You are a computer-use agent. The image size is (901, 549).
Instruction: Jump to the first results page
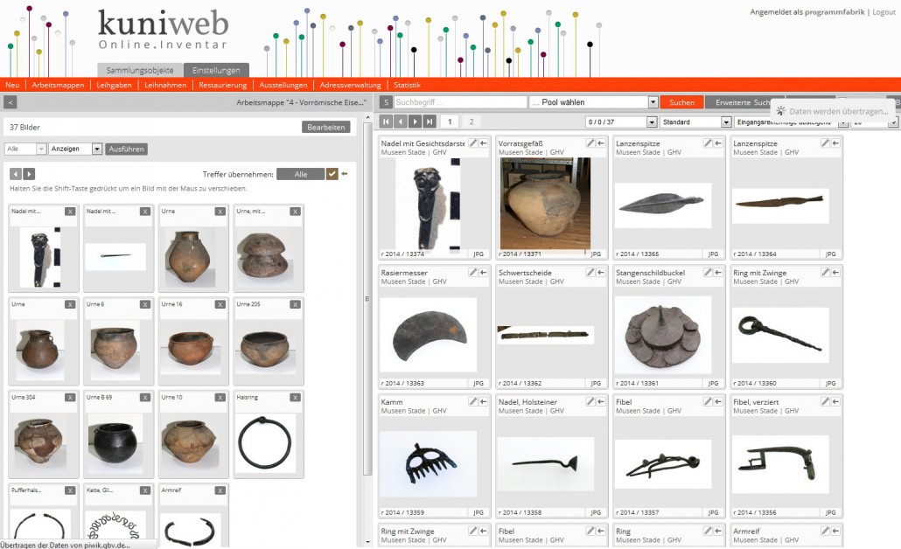tap(386, 122)
